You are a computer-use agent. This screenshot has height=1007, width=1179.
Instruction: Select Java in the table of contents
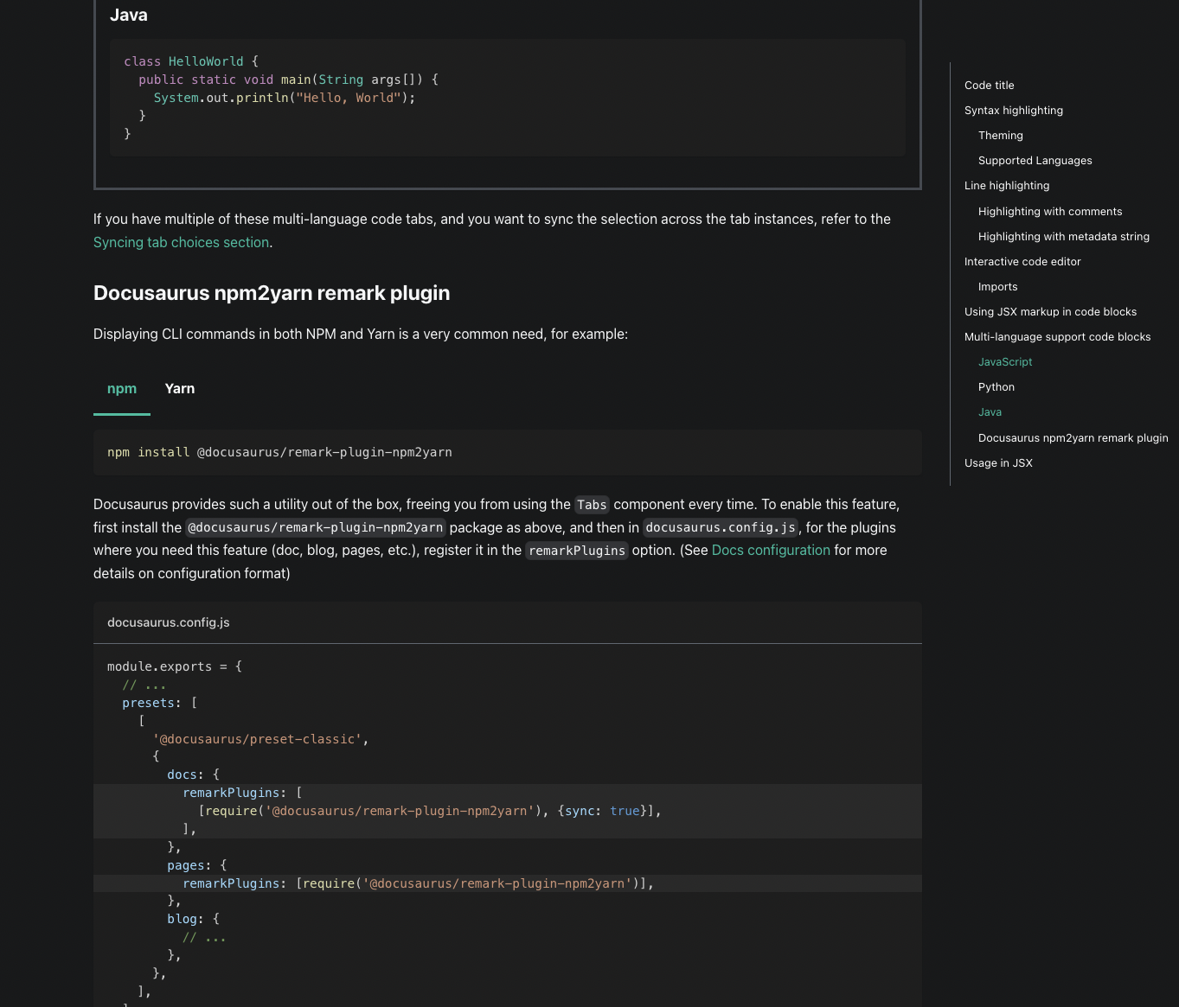click(x=990, y=412)
